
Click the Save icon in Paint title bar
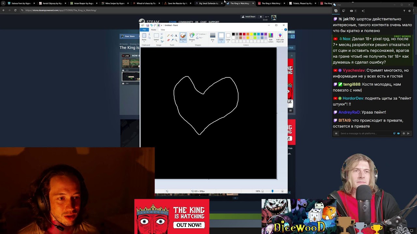(x=148, y=25)
